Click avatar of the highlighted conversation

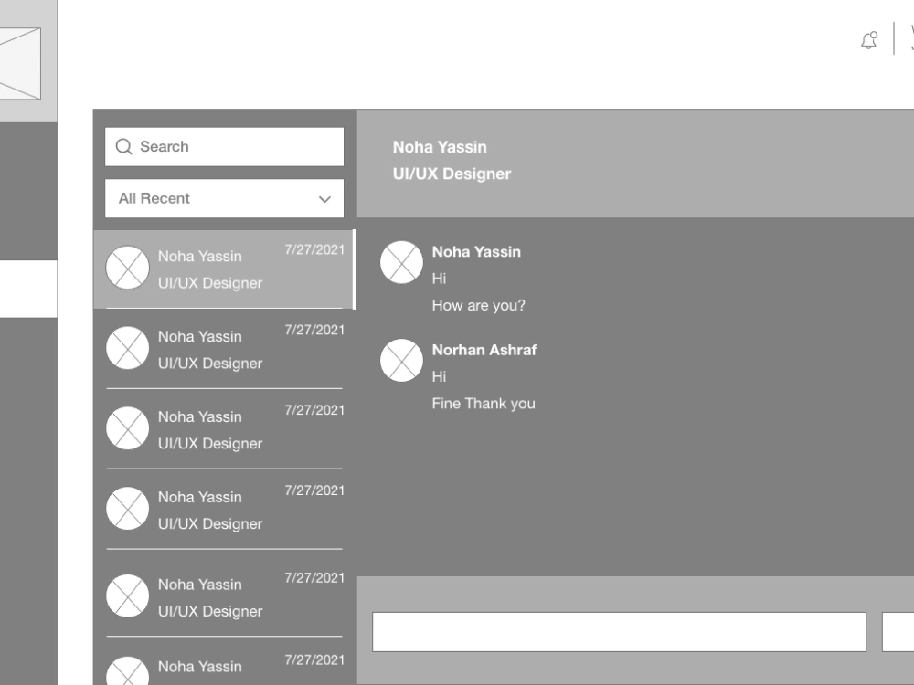point(128,268)
